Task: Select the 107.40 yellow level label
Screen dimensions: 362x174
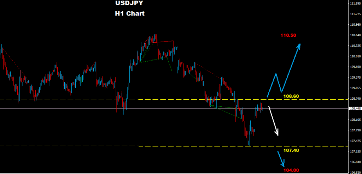Action: pos(291,150)
